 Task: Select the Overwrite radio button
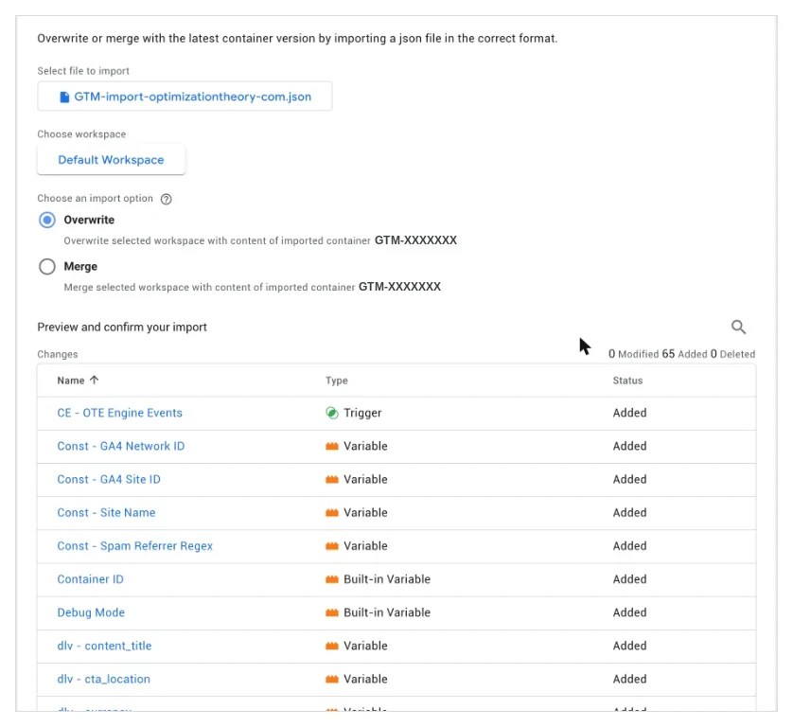click(47, 220)
